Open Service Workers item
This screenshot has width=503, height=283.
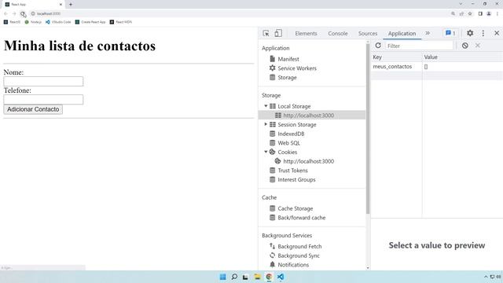click(293, 68)
